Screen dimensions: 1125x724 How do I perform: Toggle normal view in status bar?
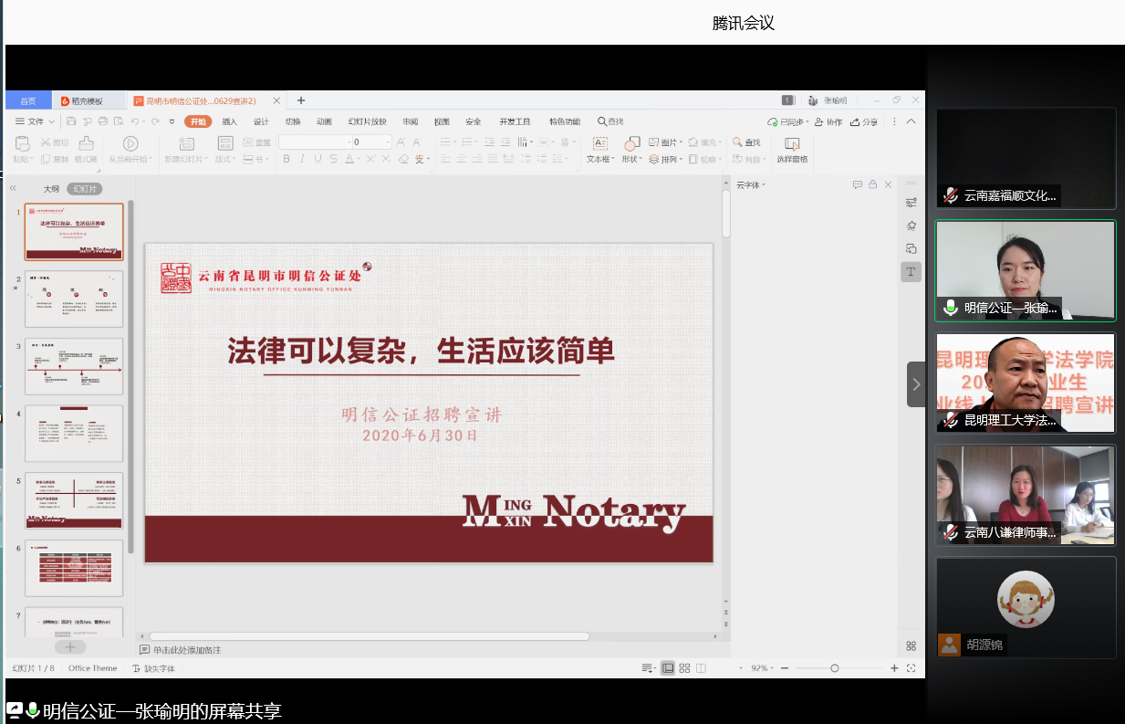pos(668,668)
